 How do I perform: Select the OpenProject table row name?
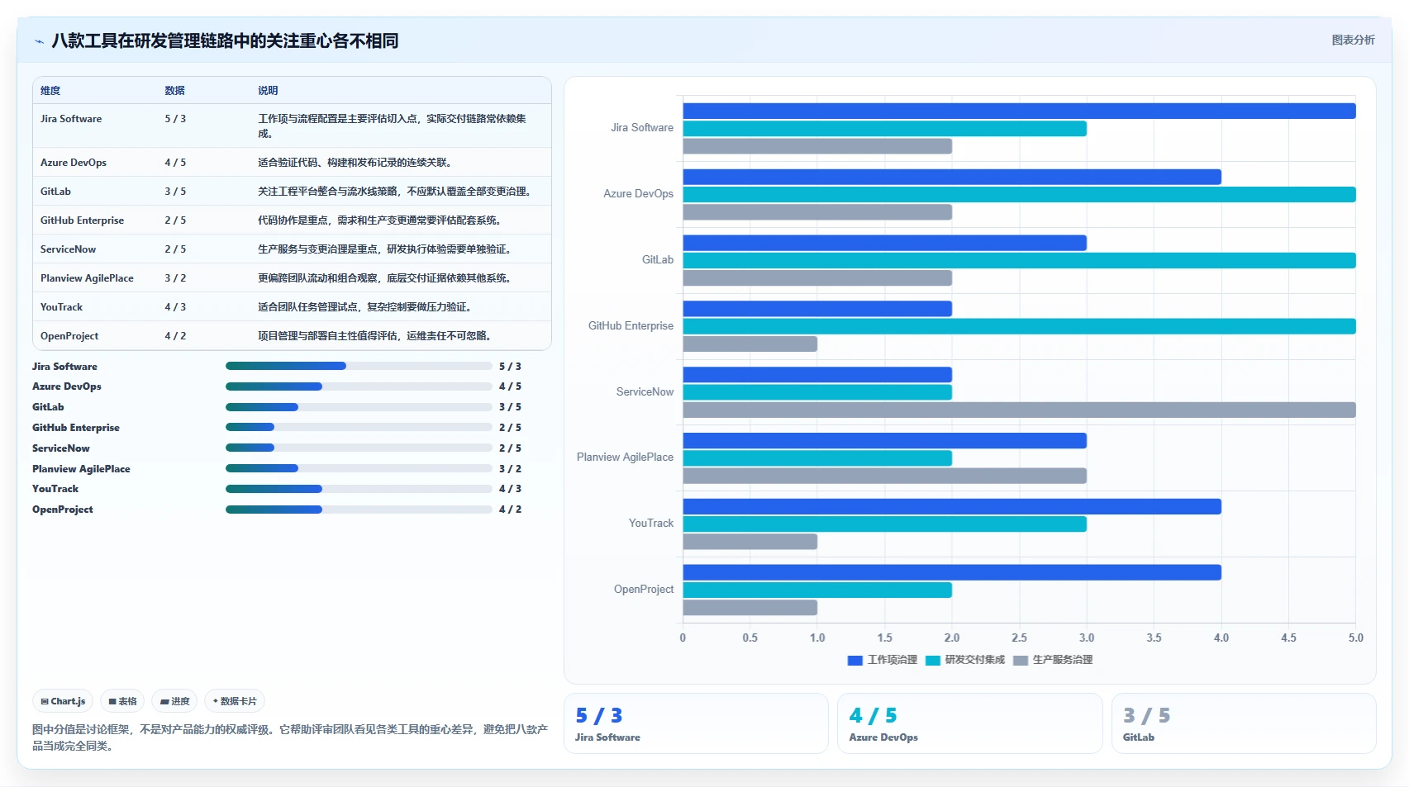pos(69,336)
